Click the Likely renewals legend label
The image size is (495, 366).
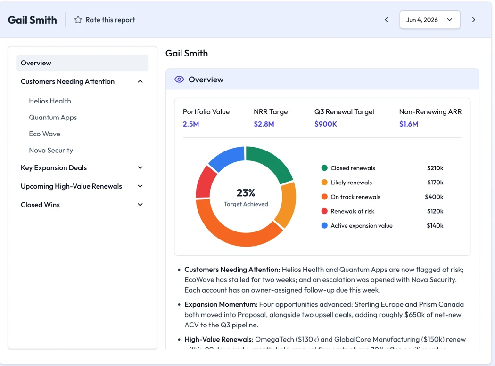click(x=351, y=183)
